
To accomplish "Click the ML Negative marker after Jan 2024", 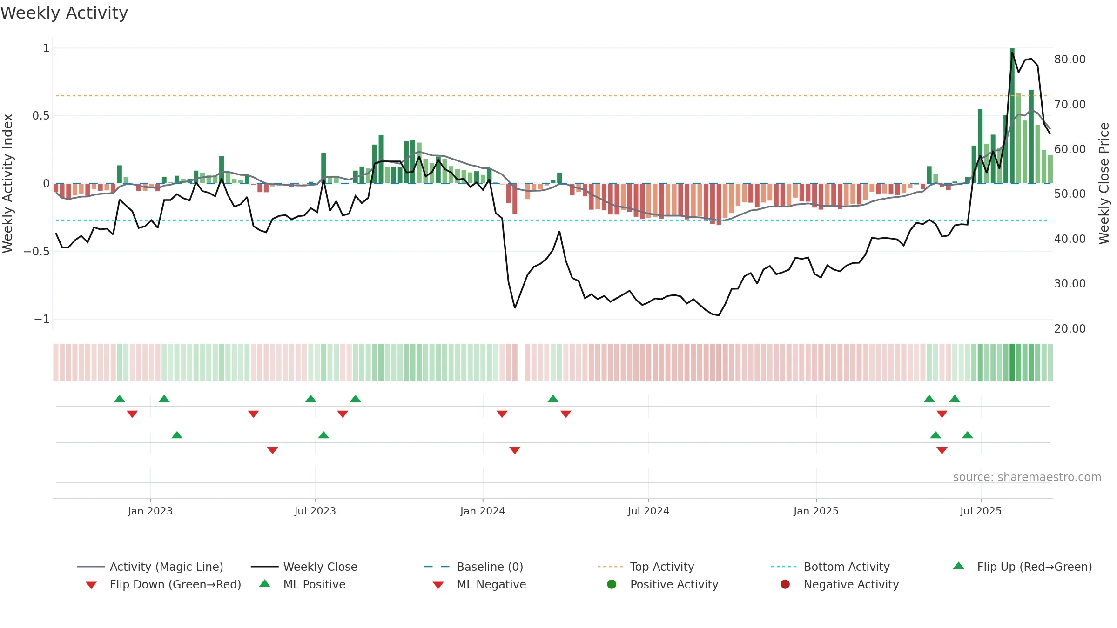I will (x=515, y=450).
